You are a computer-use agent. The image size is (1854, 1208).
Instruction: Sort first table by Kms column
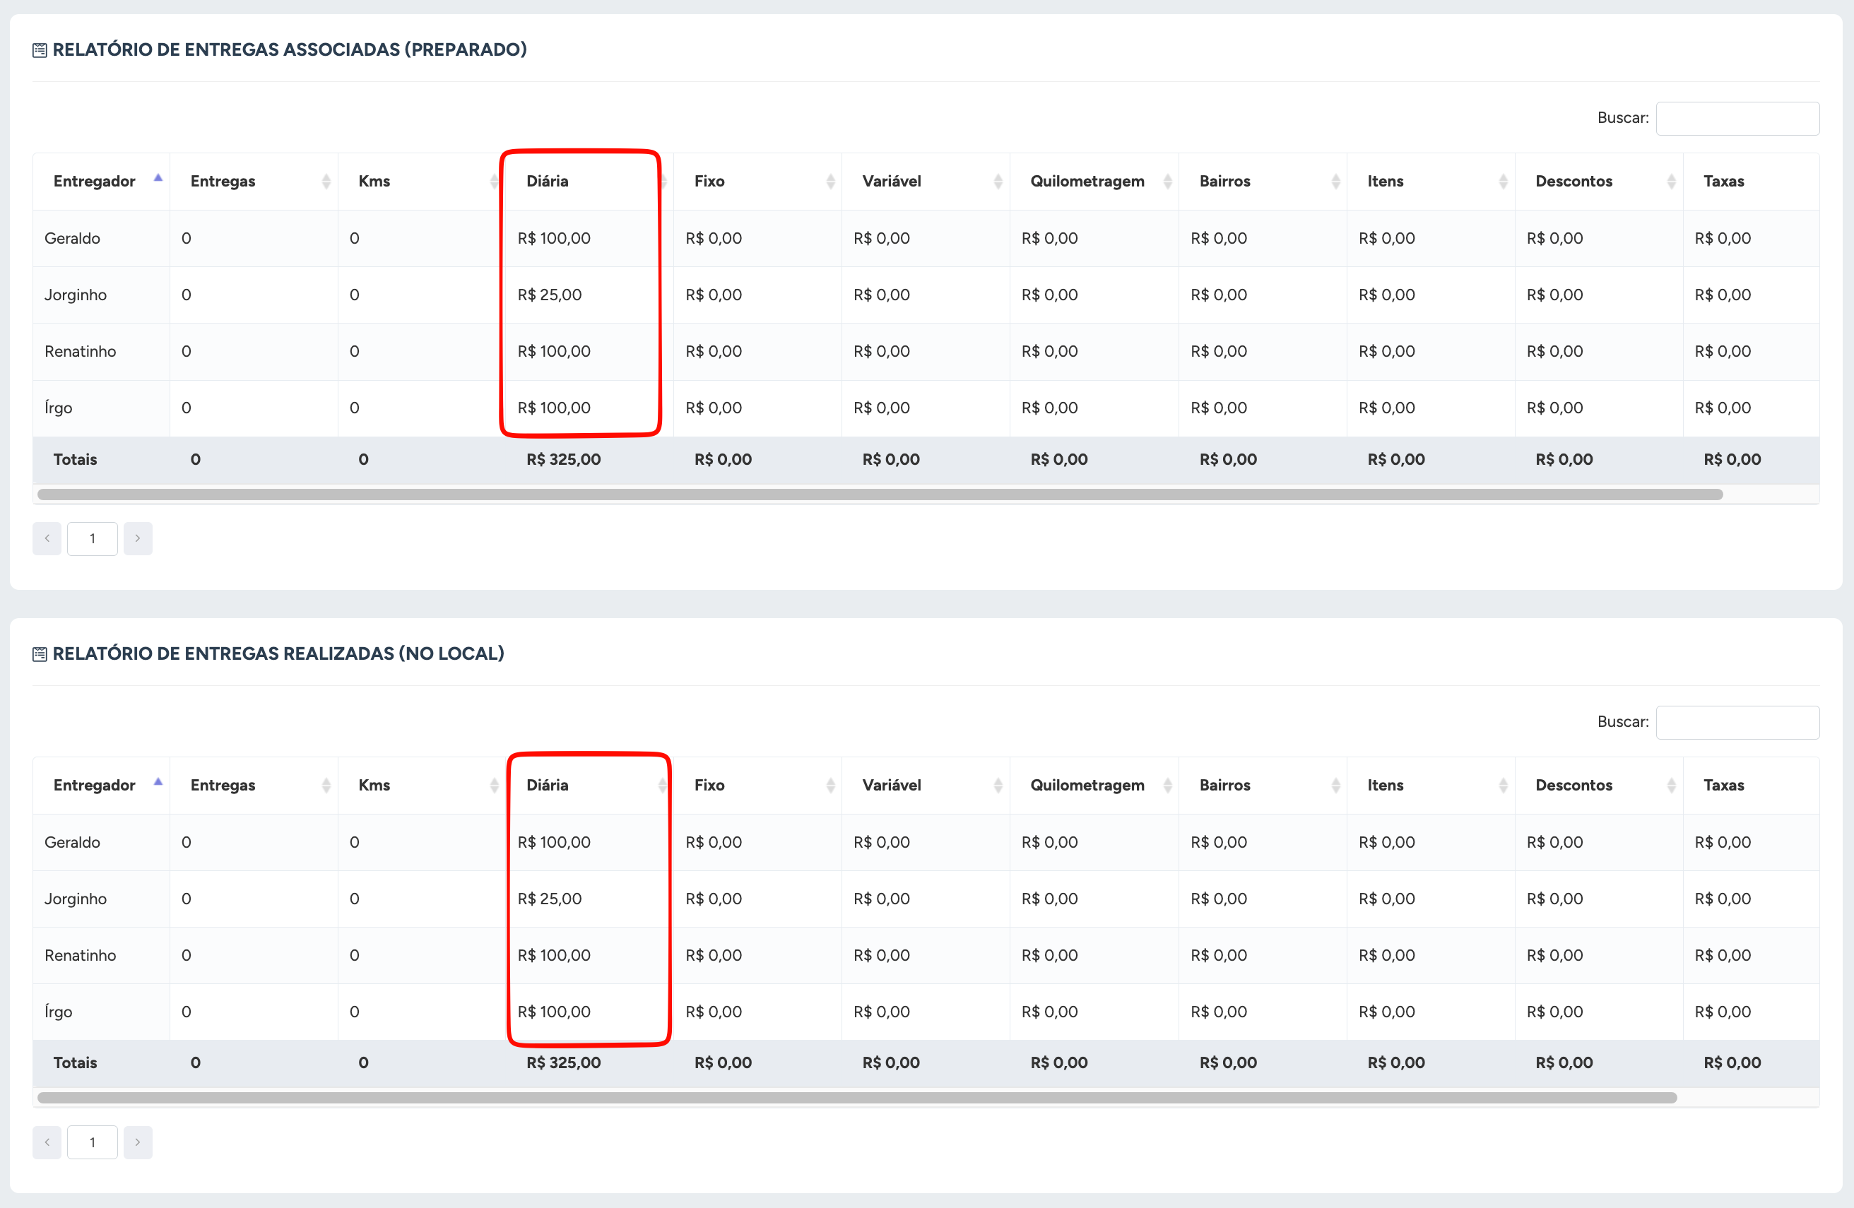pyautogui.click(x=374, y=181)
